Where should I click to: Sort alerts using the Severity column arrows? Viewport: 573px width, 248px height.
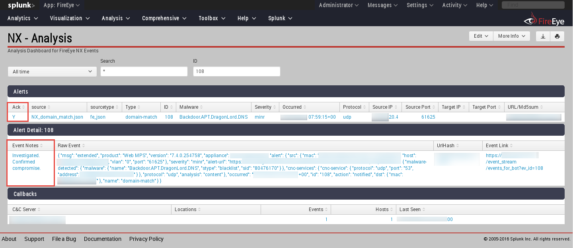point(275,107)
